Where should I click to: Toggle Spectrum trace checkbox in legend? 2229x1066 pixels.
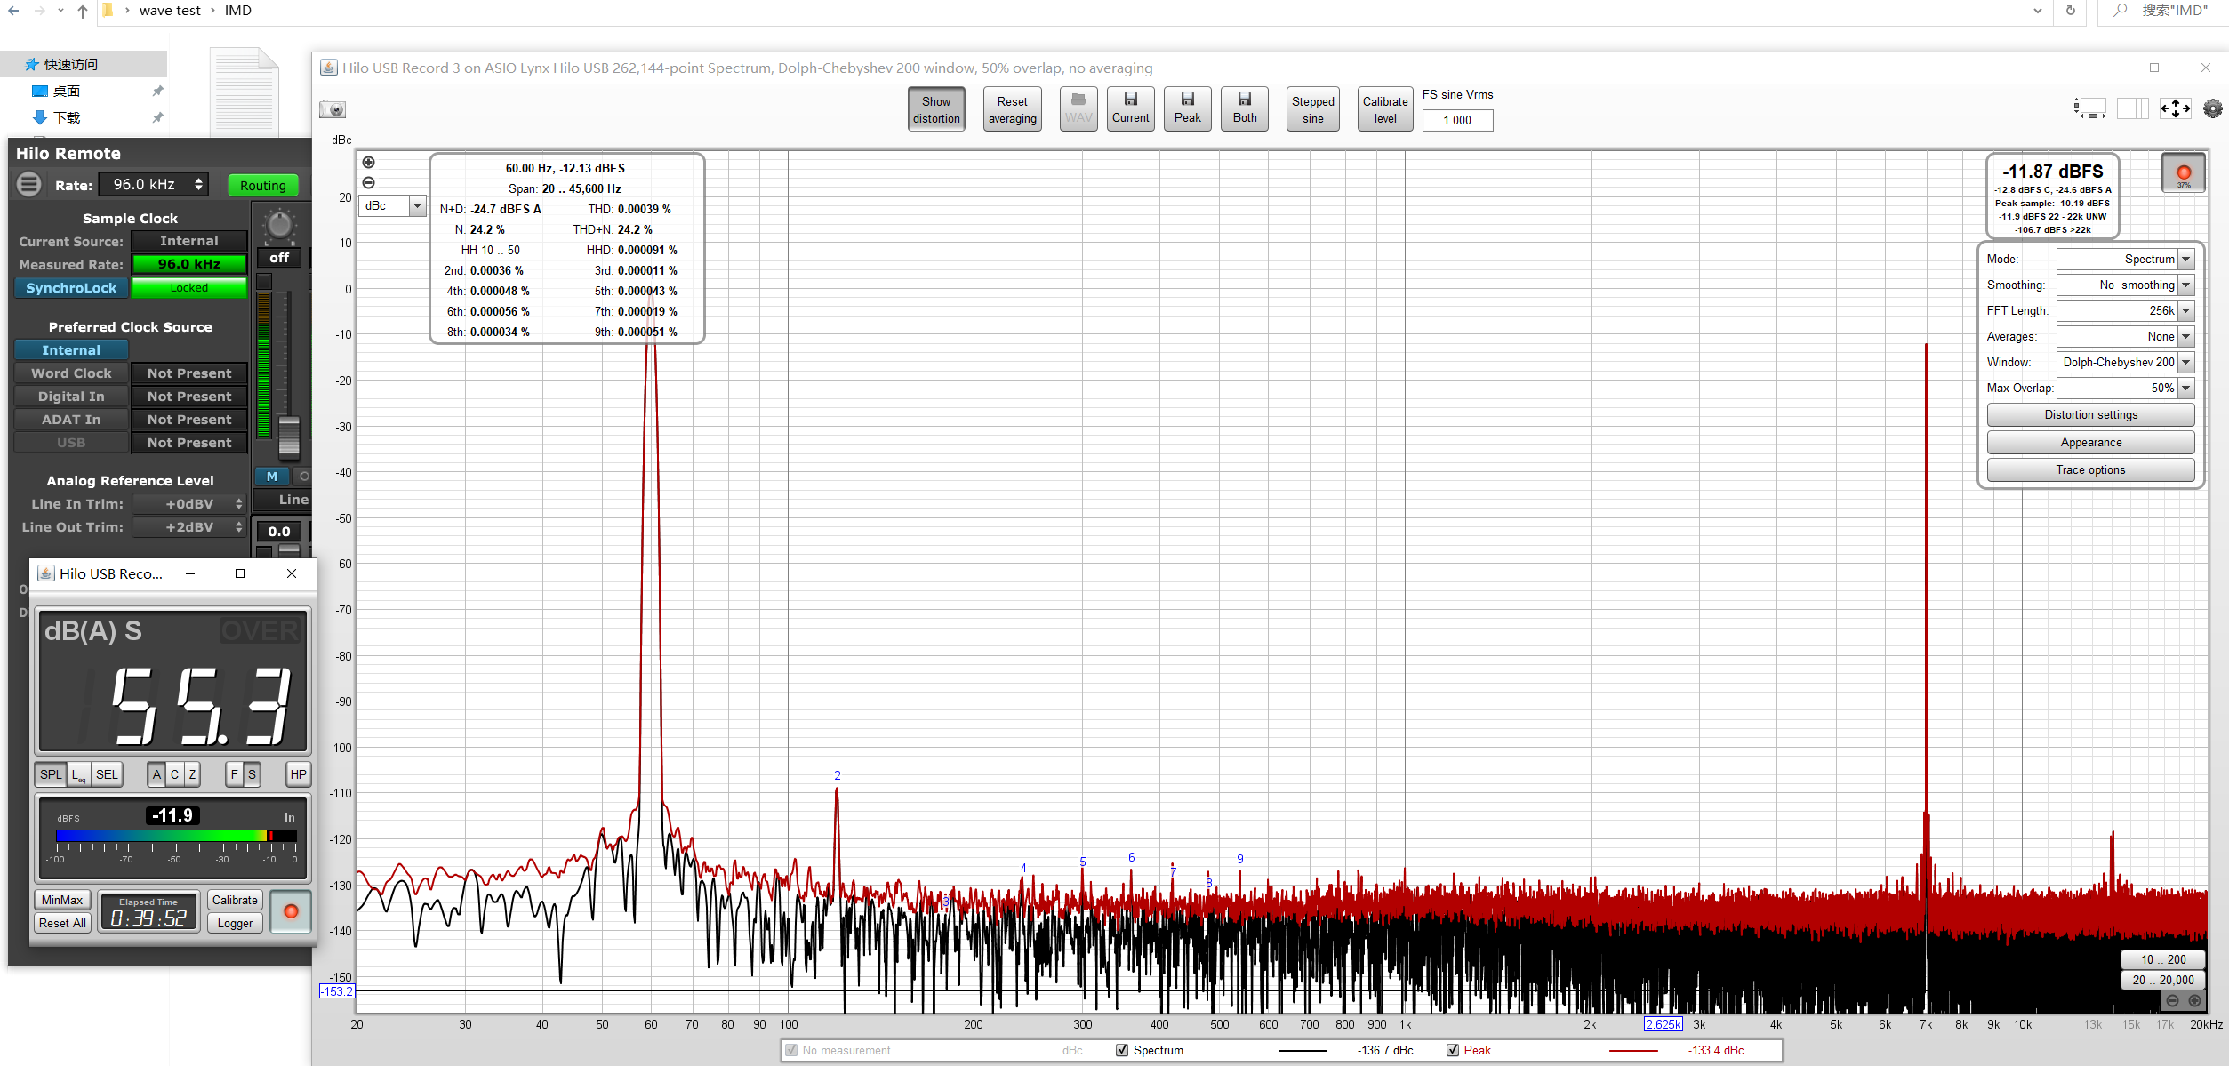1122,1050
